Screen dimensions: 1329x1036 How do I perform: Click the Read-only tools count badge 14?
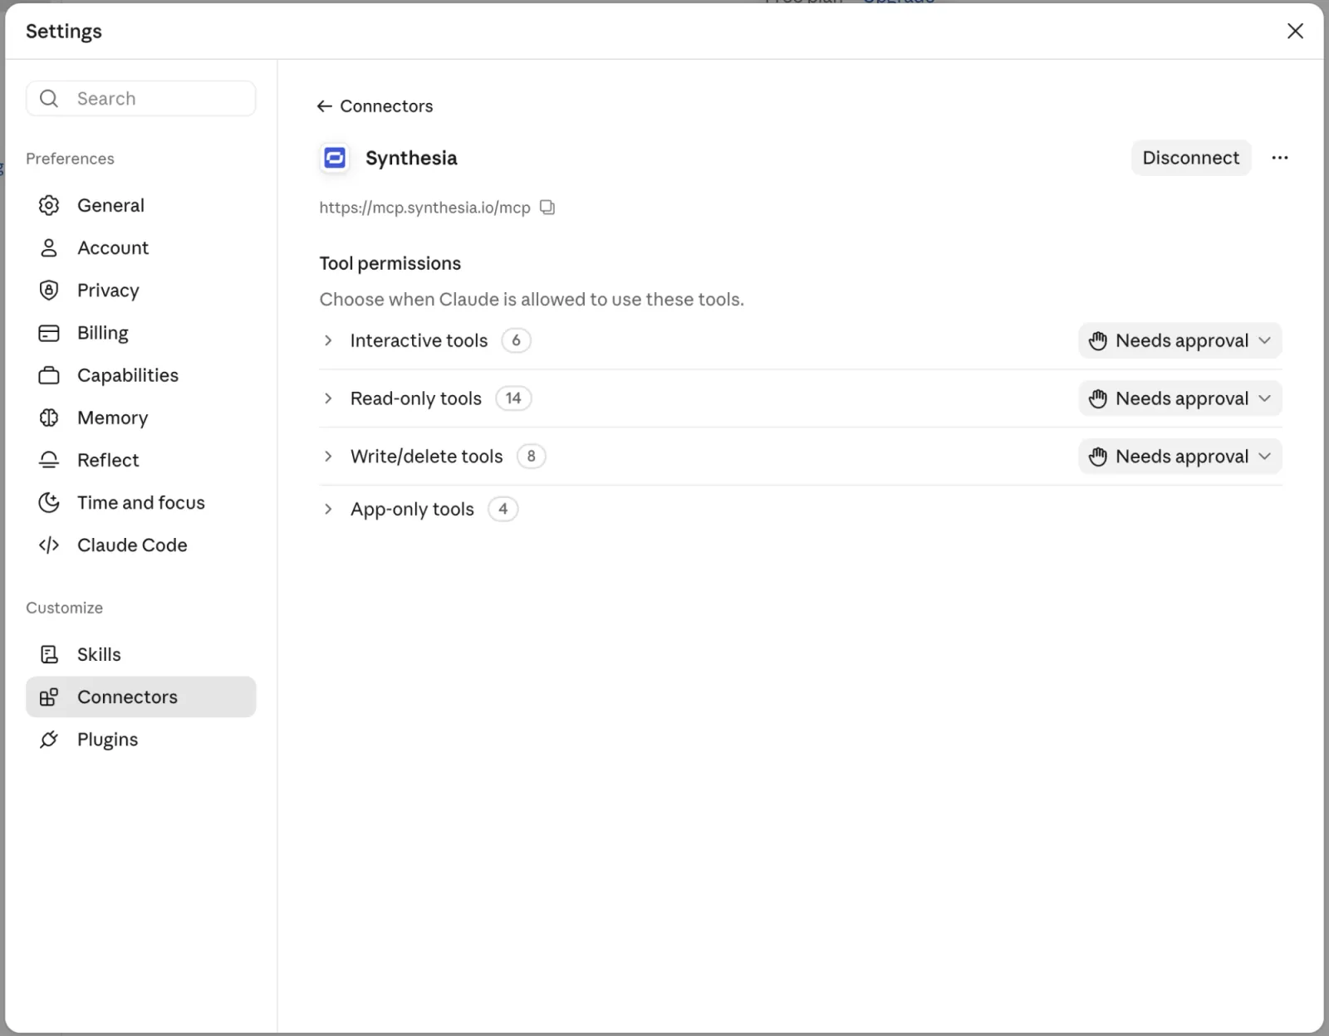(513, 398)
